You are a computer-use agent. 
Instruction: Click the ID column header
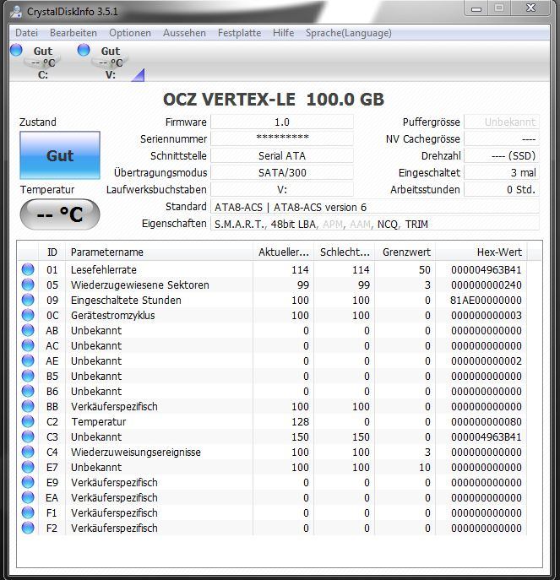[x=52, y=252]
